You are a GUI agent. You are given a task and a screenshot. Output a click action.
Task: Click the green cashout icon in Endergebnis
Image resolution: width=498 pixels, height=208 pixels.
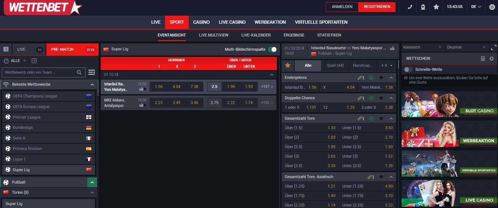[371, 77]
